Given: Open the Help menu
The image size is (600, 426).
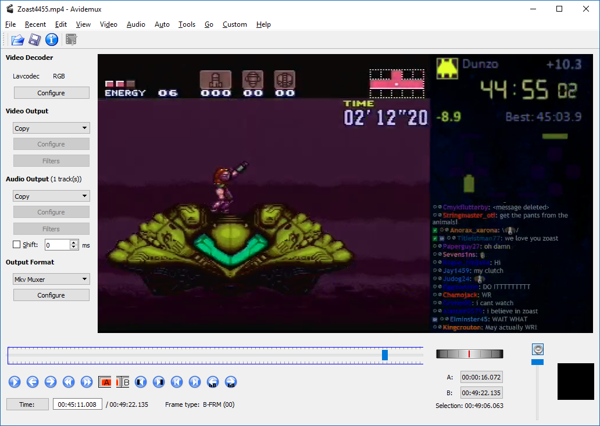Looking at the screenshot, I should (x=263, y=24).
